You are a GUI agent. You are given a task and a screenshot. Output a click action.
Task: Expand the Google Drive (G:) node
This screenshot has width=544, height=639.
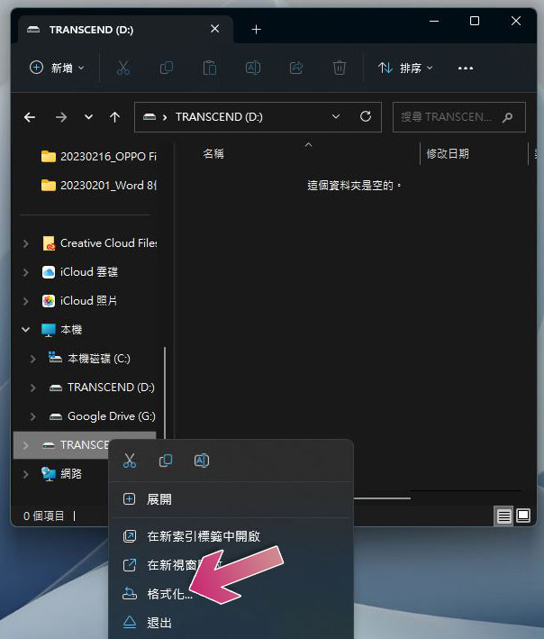33,416
